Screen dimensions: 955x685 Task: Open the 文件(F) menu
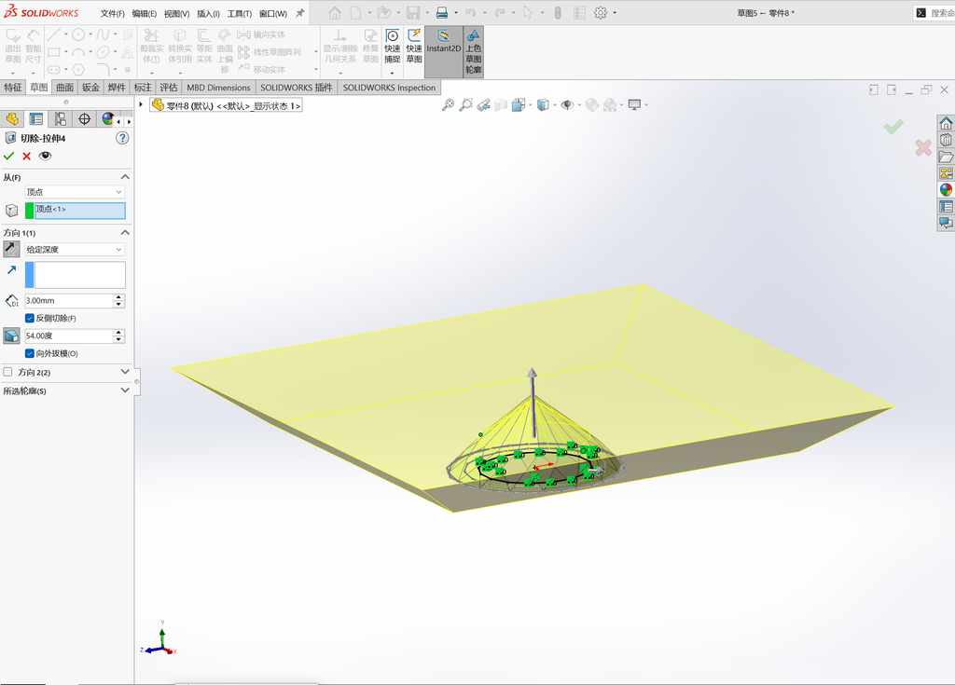pos(113,13)
